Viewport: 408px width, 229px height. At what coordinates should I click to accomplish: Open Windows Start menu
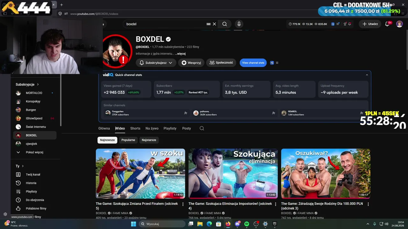click(134, 224)
